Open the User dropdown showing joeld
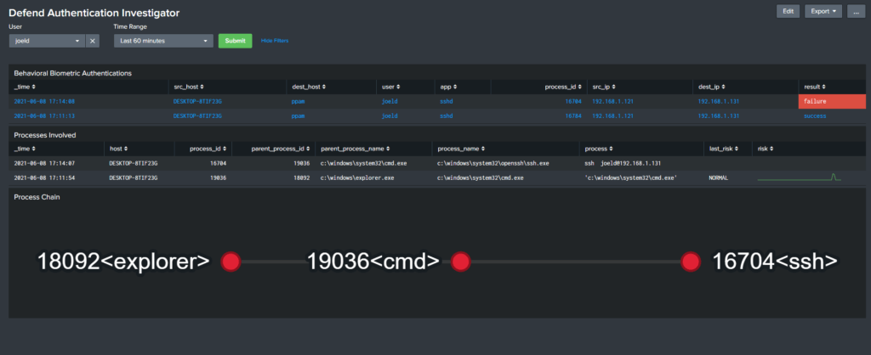 point(47,41)
